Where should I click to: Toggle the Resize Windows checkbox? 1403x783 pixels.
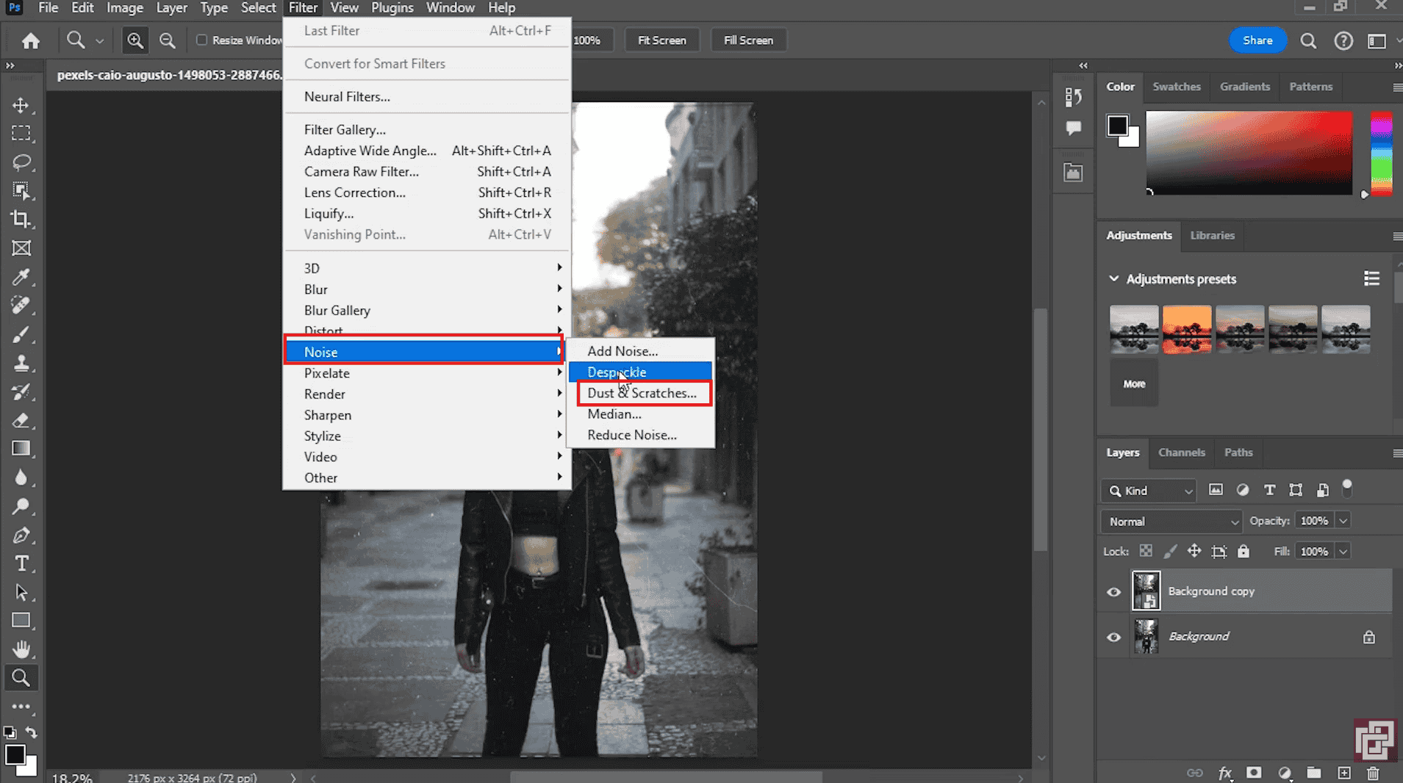pos(201,40)
